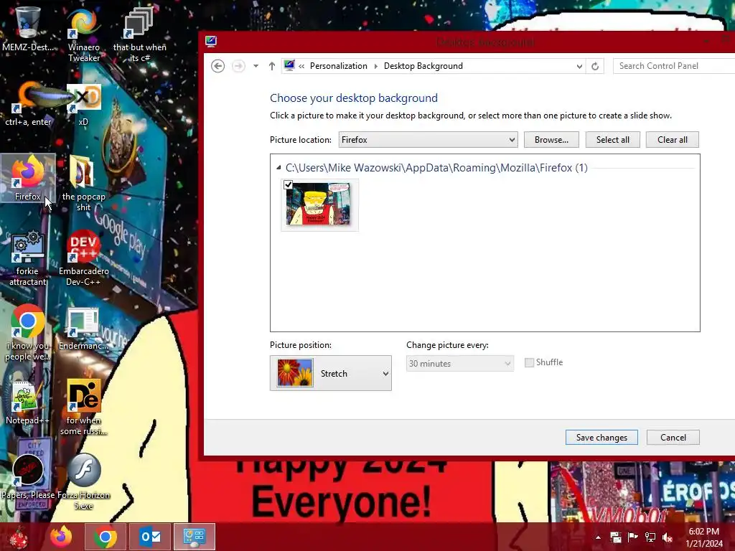This screenshot has width=735, height=551.
Task: Open 'the popcap shit' folder icon
Action: click(x=83, y=184)
